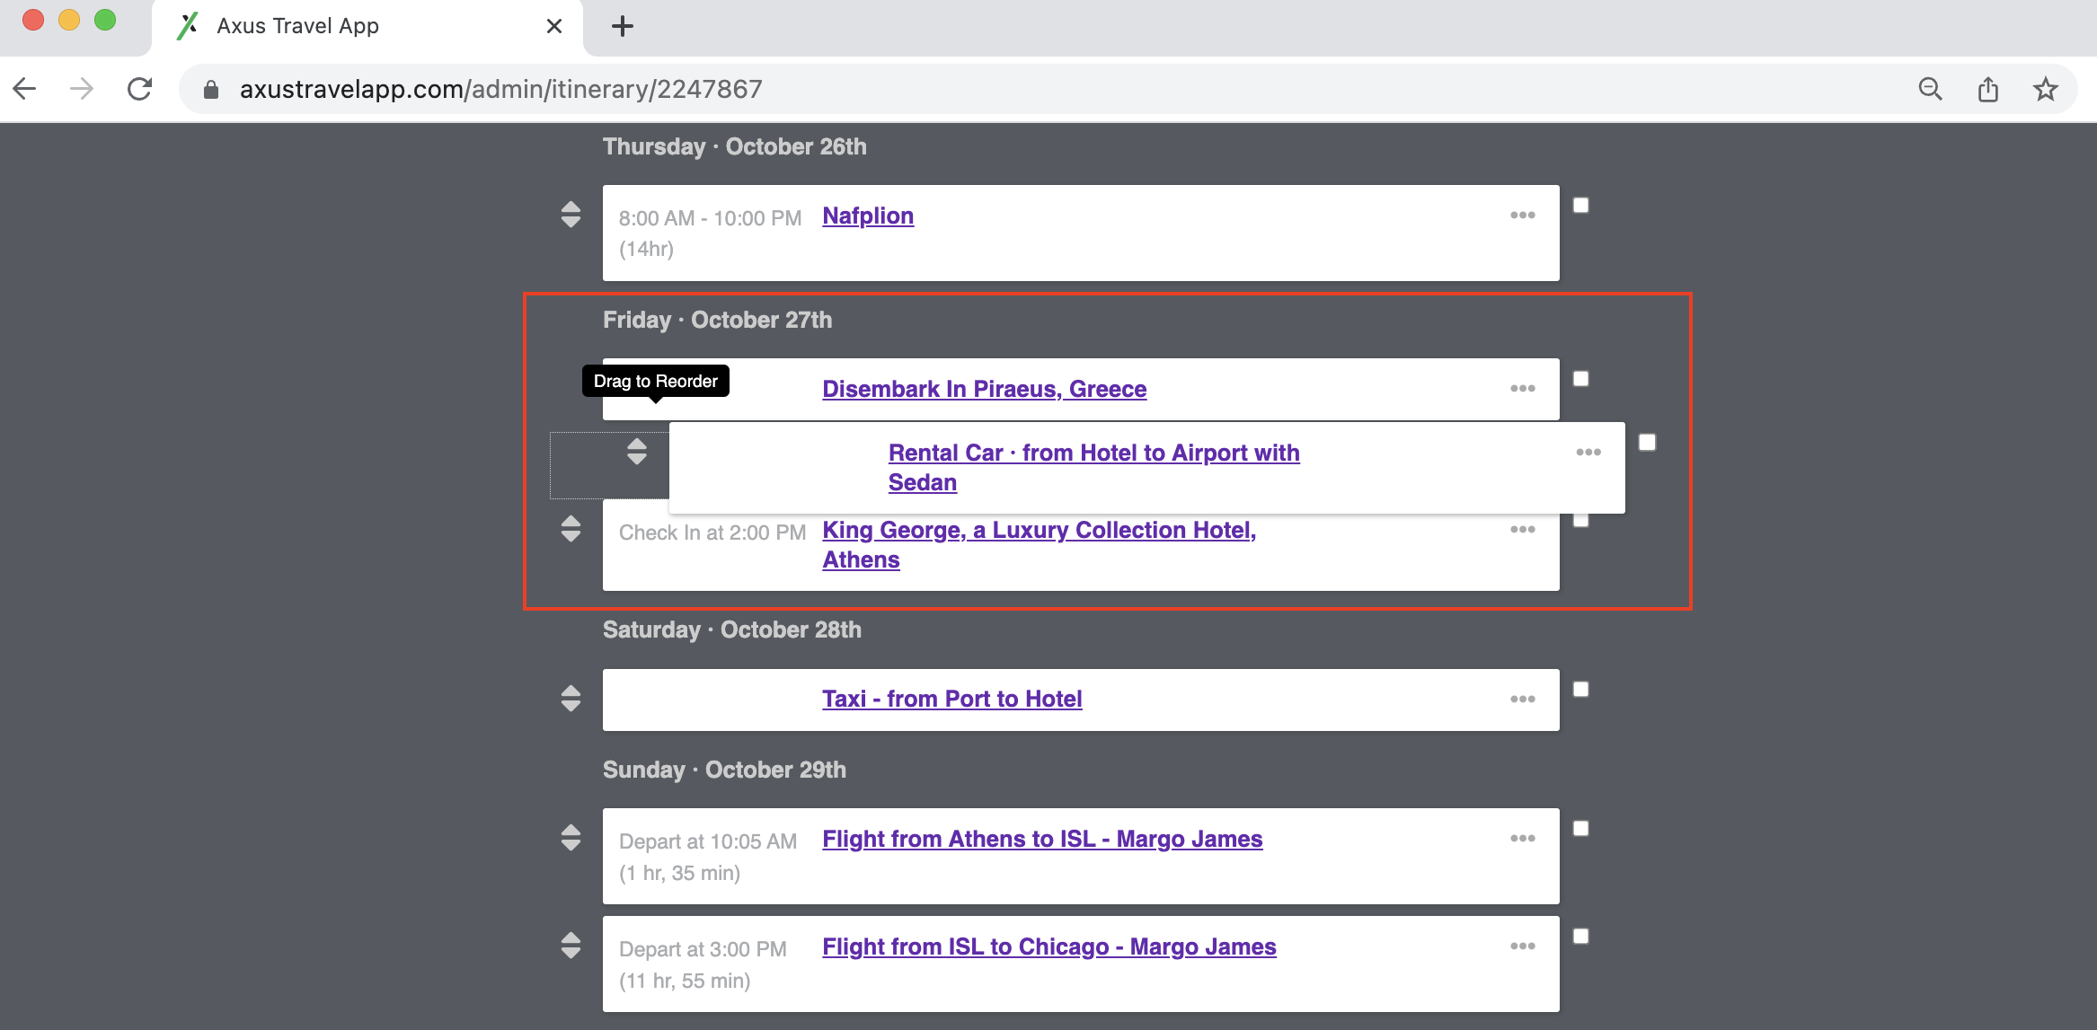Open the options menu for Flight from ISL to Chicago
Screen dimensions: 2097x1030
(1523, 946)
